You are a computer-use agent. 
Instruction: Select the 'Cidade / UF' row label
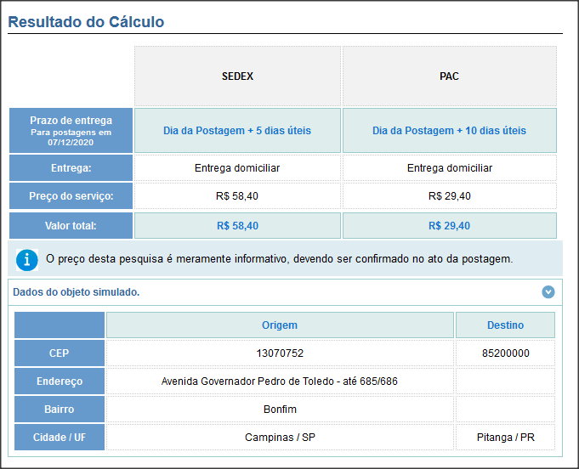60,438
